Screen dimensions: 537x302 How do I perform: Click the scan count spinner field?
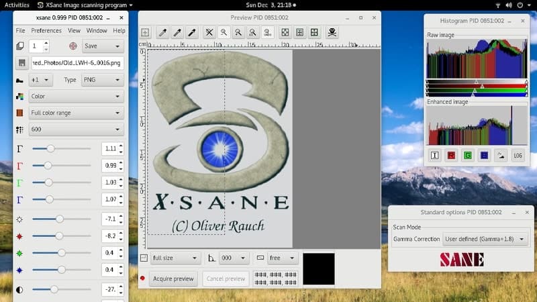click(x=40, y=46)
